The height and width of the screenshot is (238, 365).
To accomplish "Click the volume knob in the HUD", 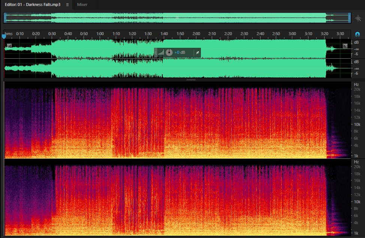I will 169,52.
